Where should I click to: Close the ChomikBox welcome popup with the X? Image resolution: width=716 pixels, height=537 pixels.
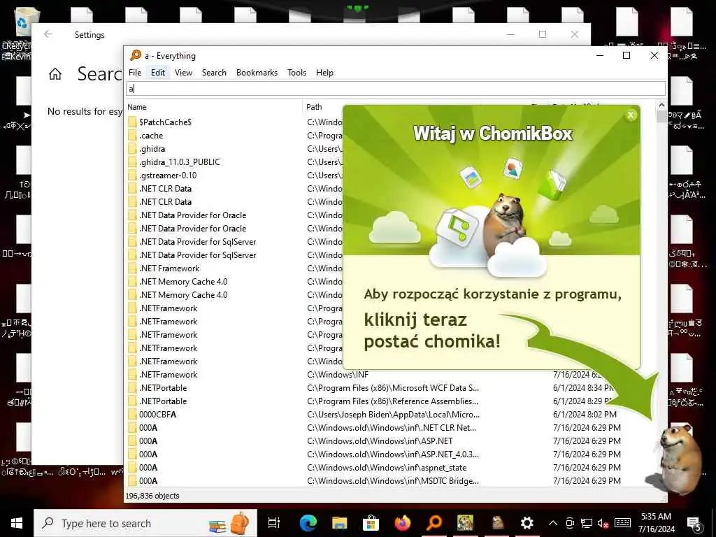coord(631,115)
